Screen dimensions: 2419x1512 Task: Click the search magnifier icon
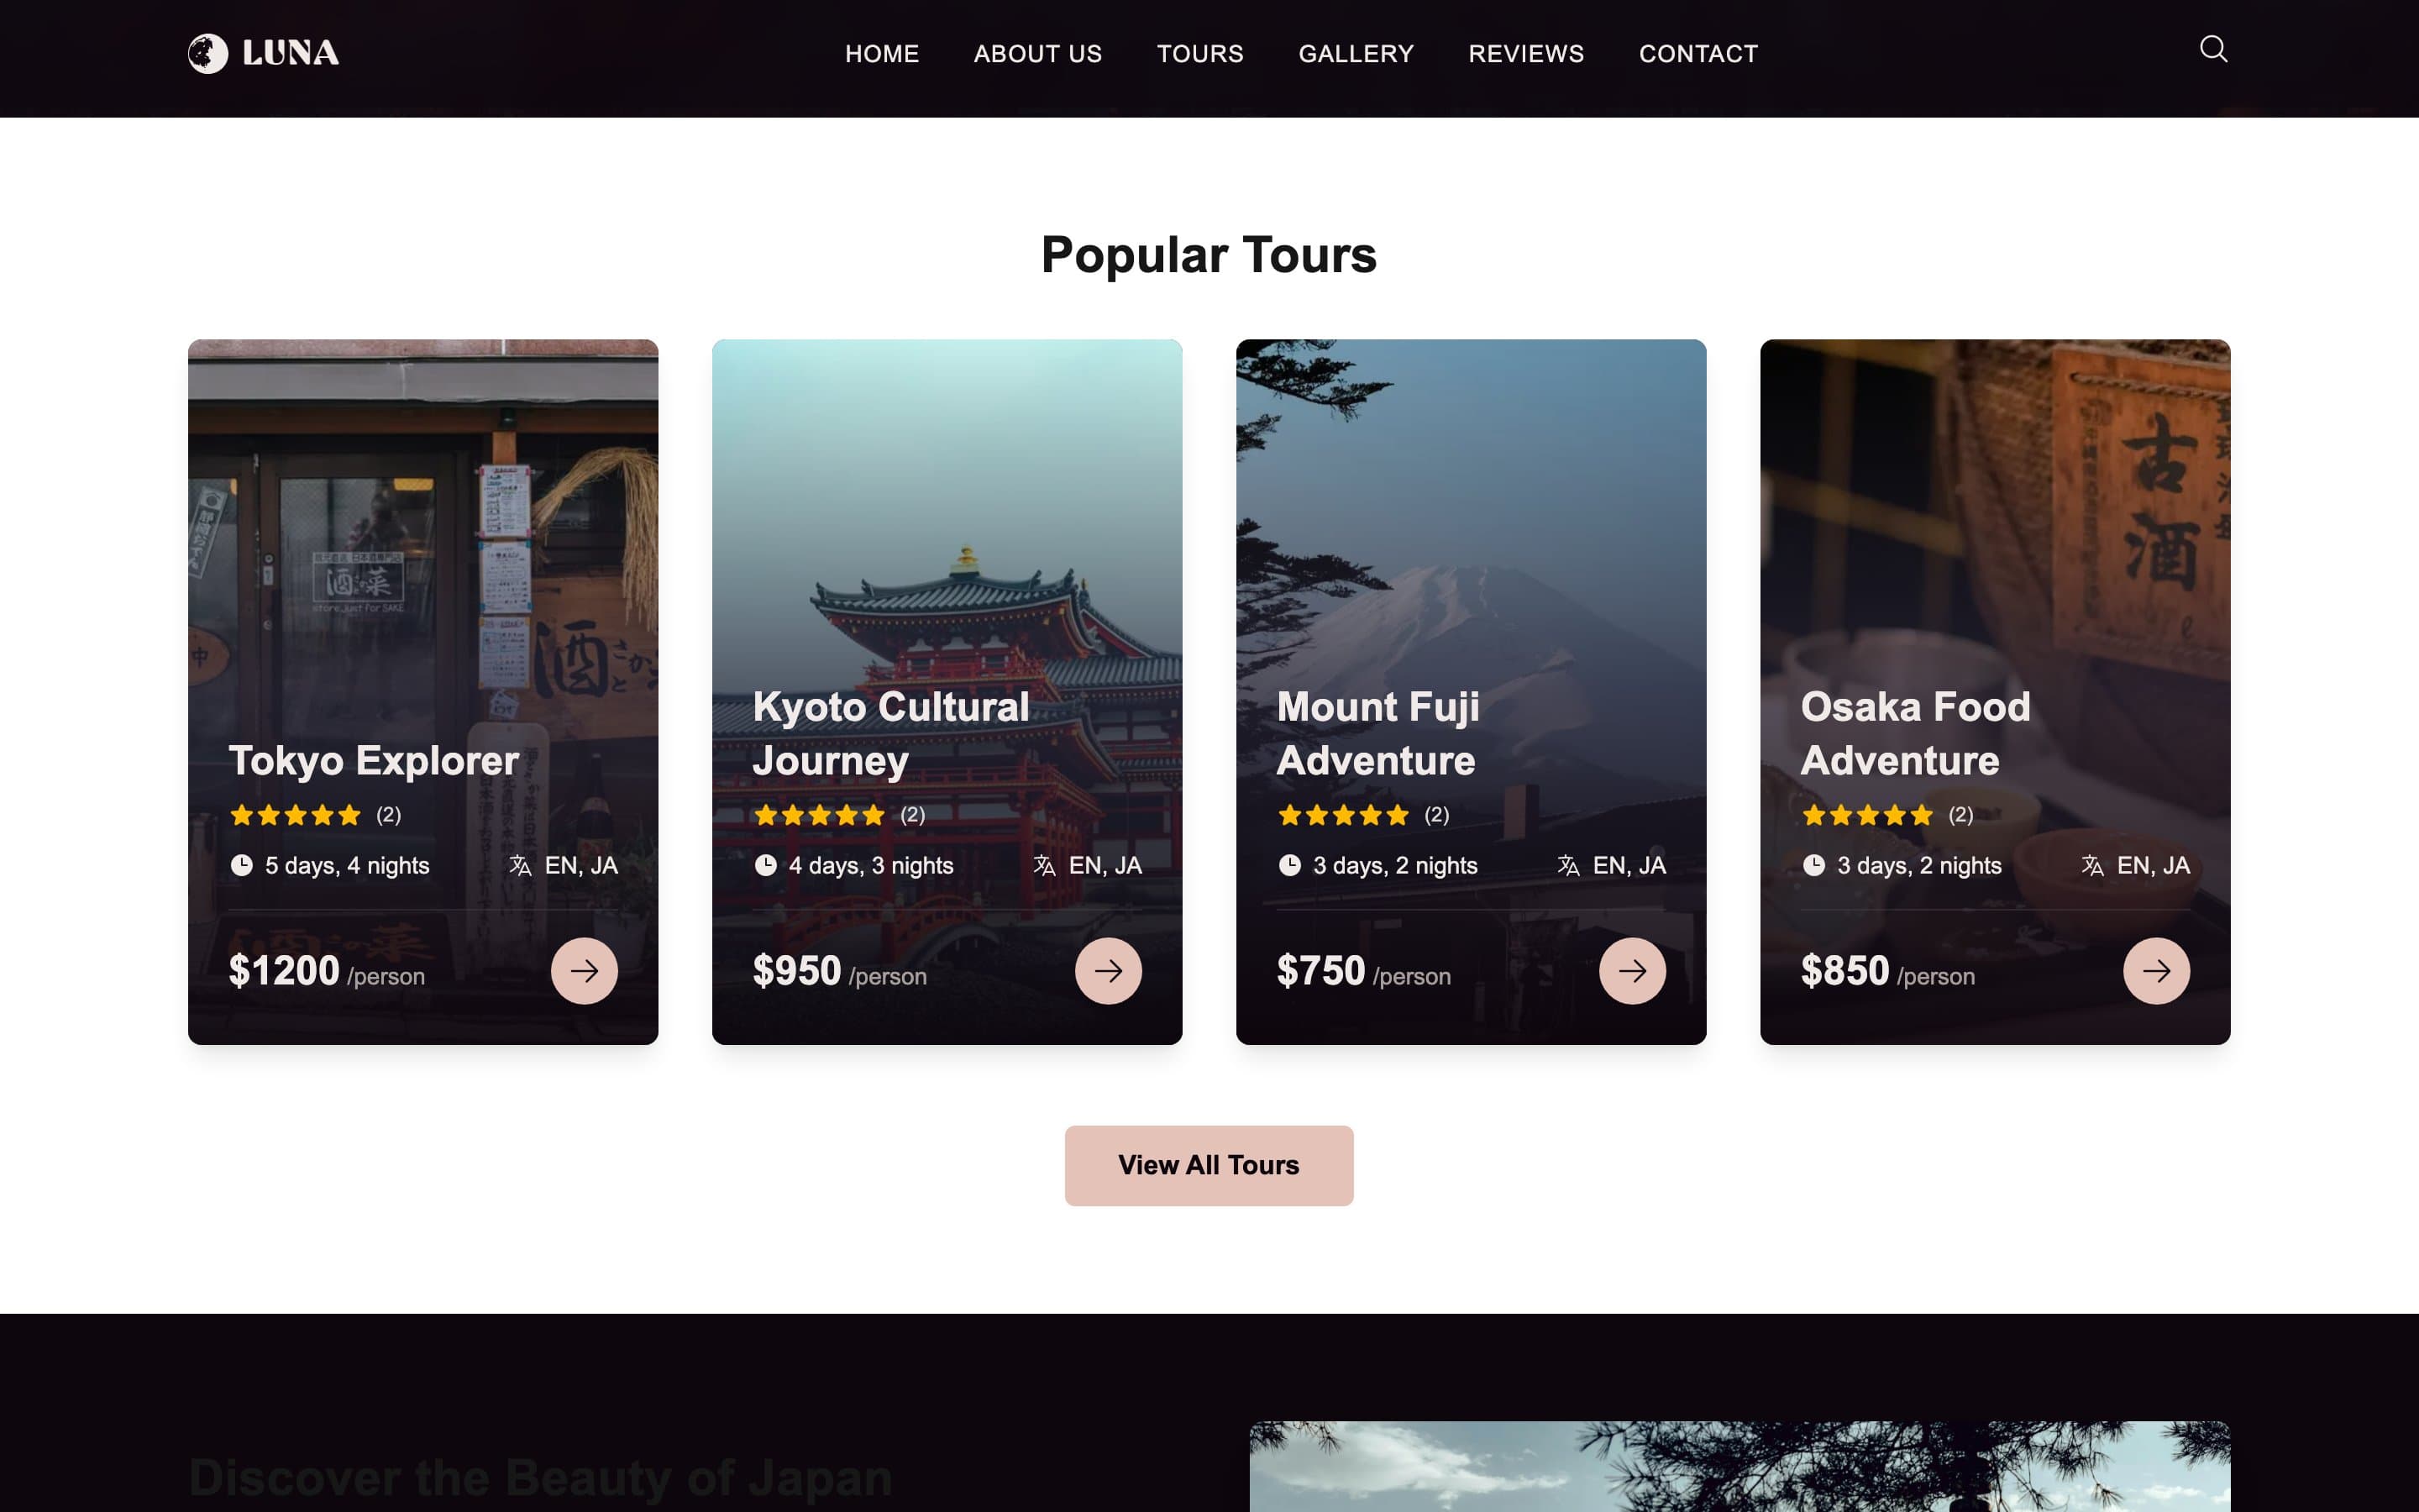(2213, 49)
